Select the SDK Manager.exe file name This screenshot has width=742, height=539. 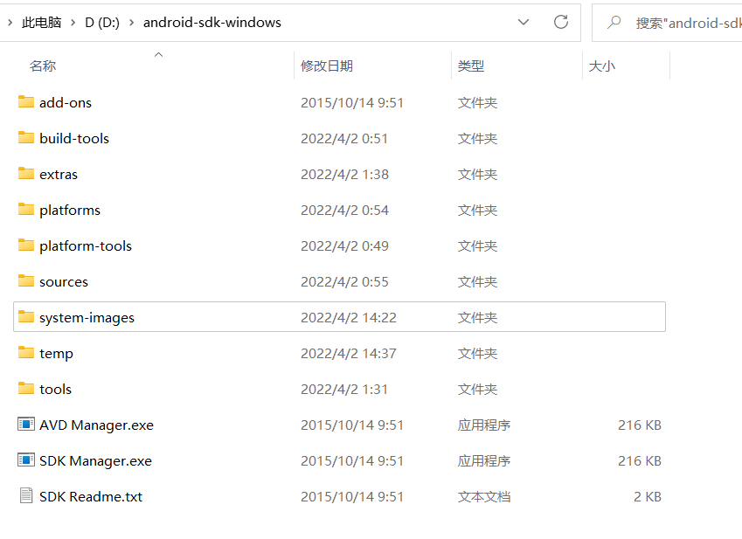coord(95,461)
